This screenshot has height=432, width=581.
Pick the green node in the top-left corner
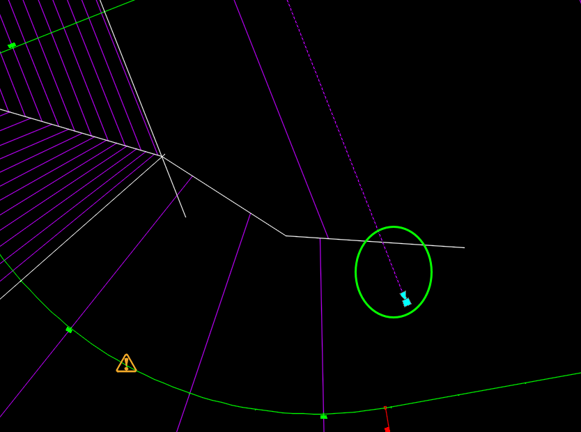pos(12,46)
